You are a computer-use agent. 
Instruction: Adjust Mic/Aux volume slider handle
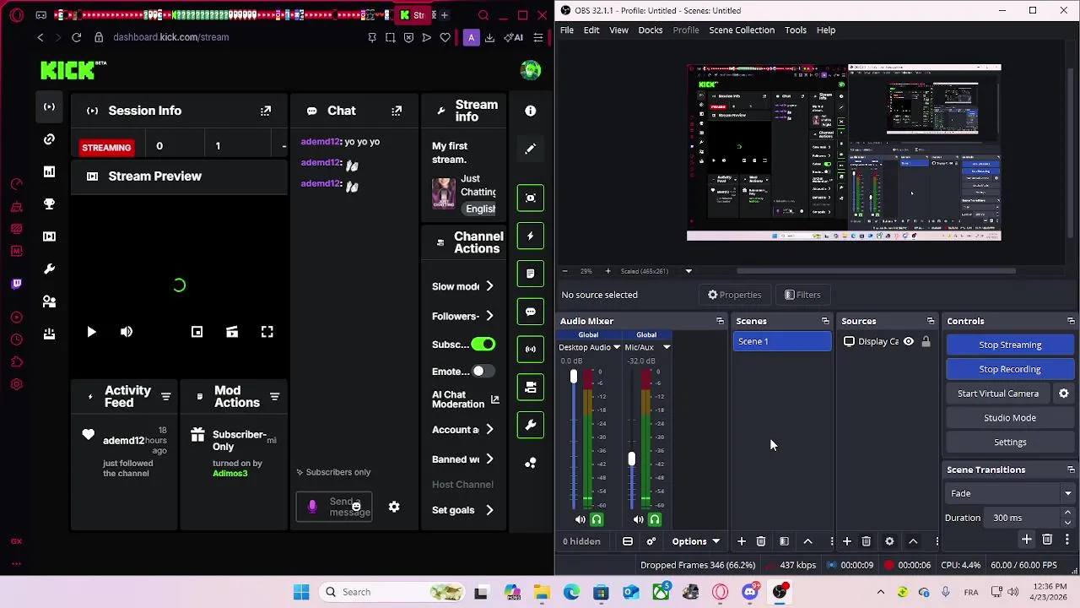(631, 459)
